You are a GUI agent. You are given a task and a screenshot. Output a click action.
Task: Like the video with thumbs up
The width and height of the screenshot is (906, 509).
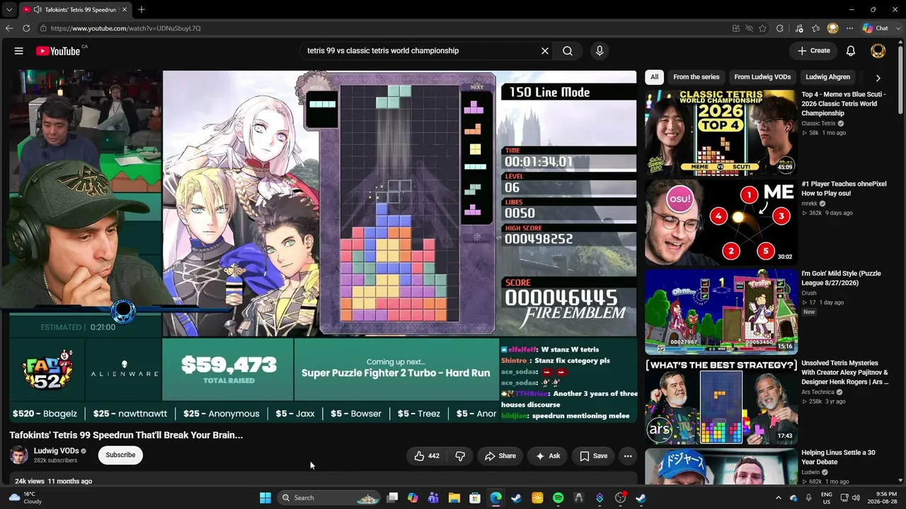(427, 456)
